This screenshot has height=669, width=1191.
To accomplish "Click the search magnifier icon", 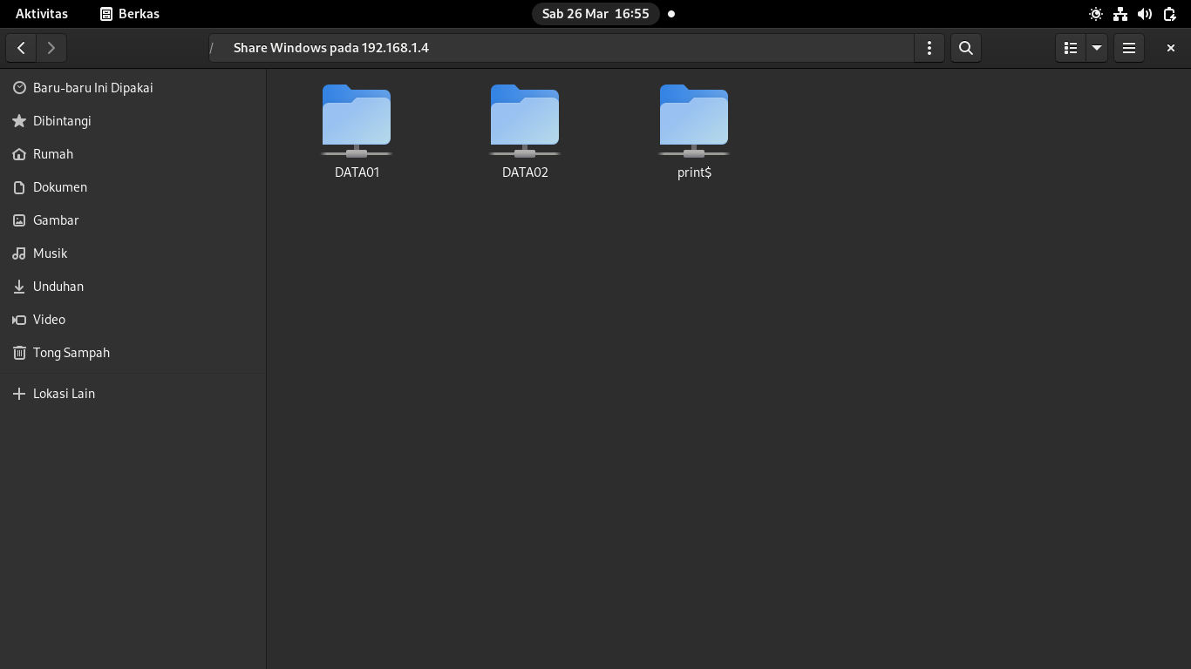I will click(966, 48).
